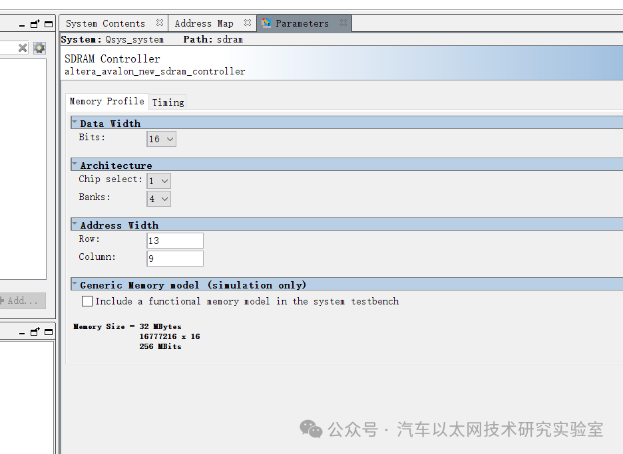Detach the upper left panel

pos(35,24)
